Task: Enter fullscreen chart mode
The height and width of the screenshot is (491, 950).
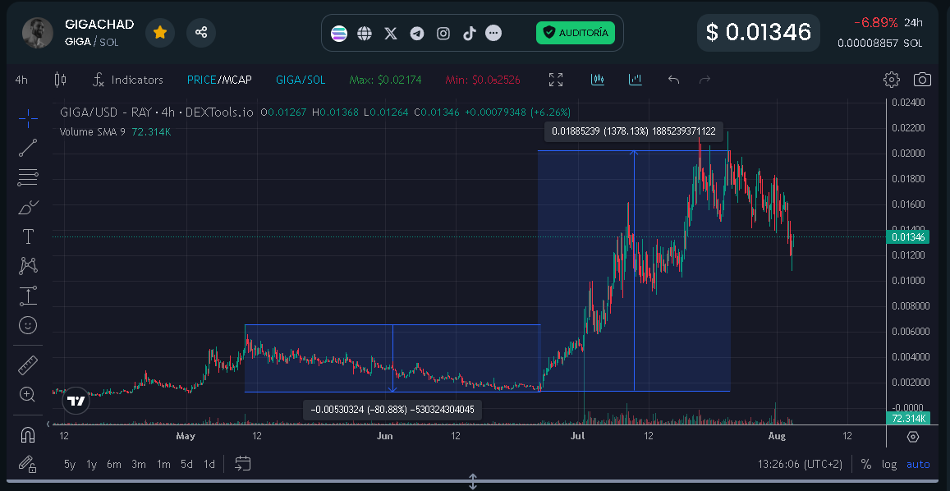Action: (555, 80)
